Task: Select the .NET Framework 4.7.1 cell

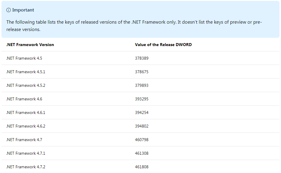Action: (x=26, y=154)
